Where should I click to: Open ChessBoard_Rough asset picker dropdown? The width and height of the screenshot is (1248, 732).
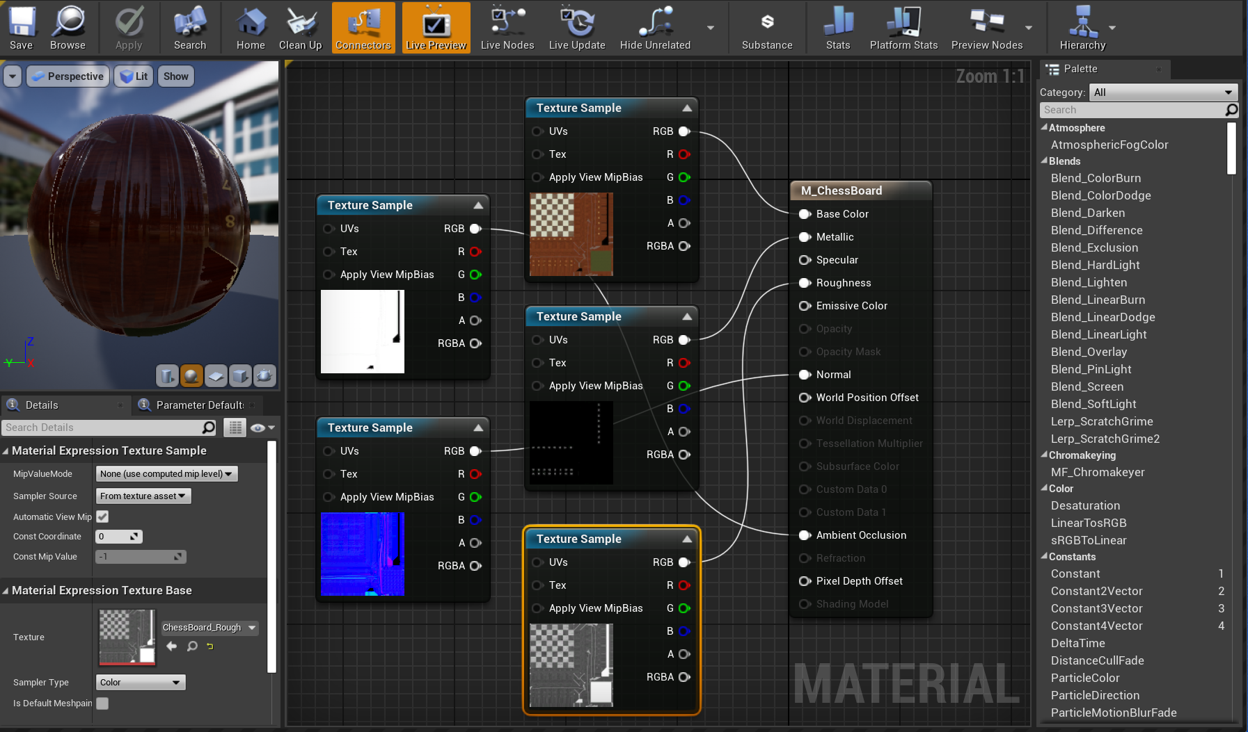coord(210,628)
